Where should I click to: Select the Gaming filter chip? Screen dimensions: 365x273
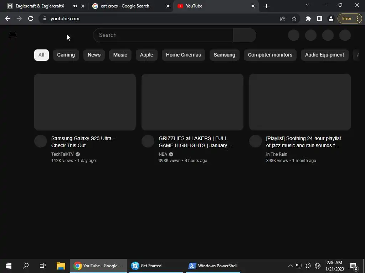66,55
